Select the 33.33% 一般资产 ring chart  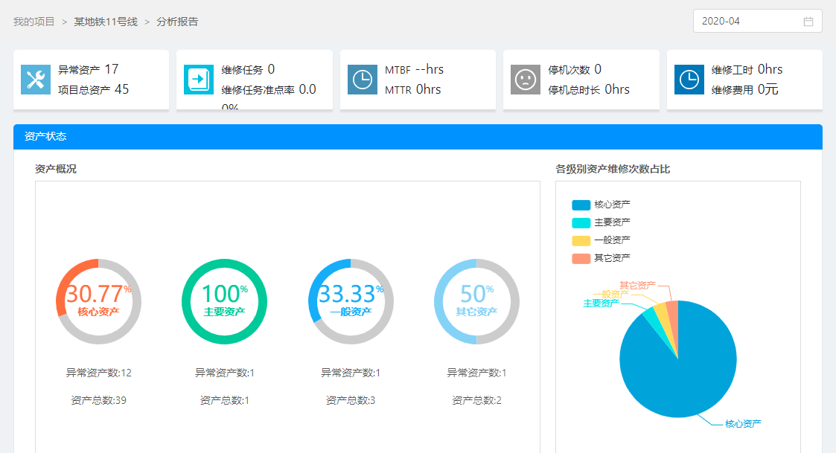(351, 301)
